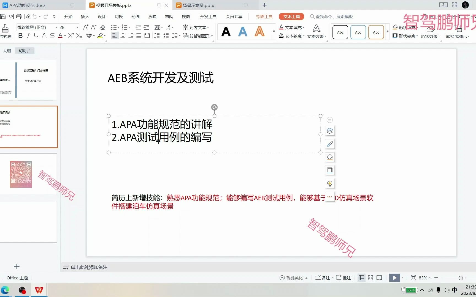Open print preview icon

pyautogui.click(x=27, y=16)
